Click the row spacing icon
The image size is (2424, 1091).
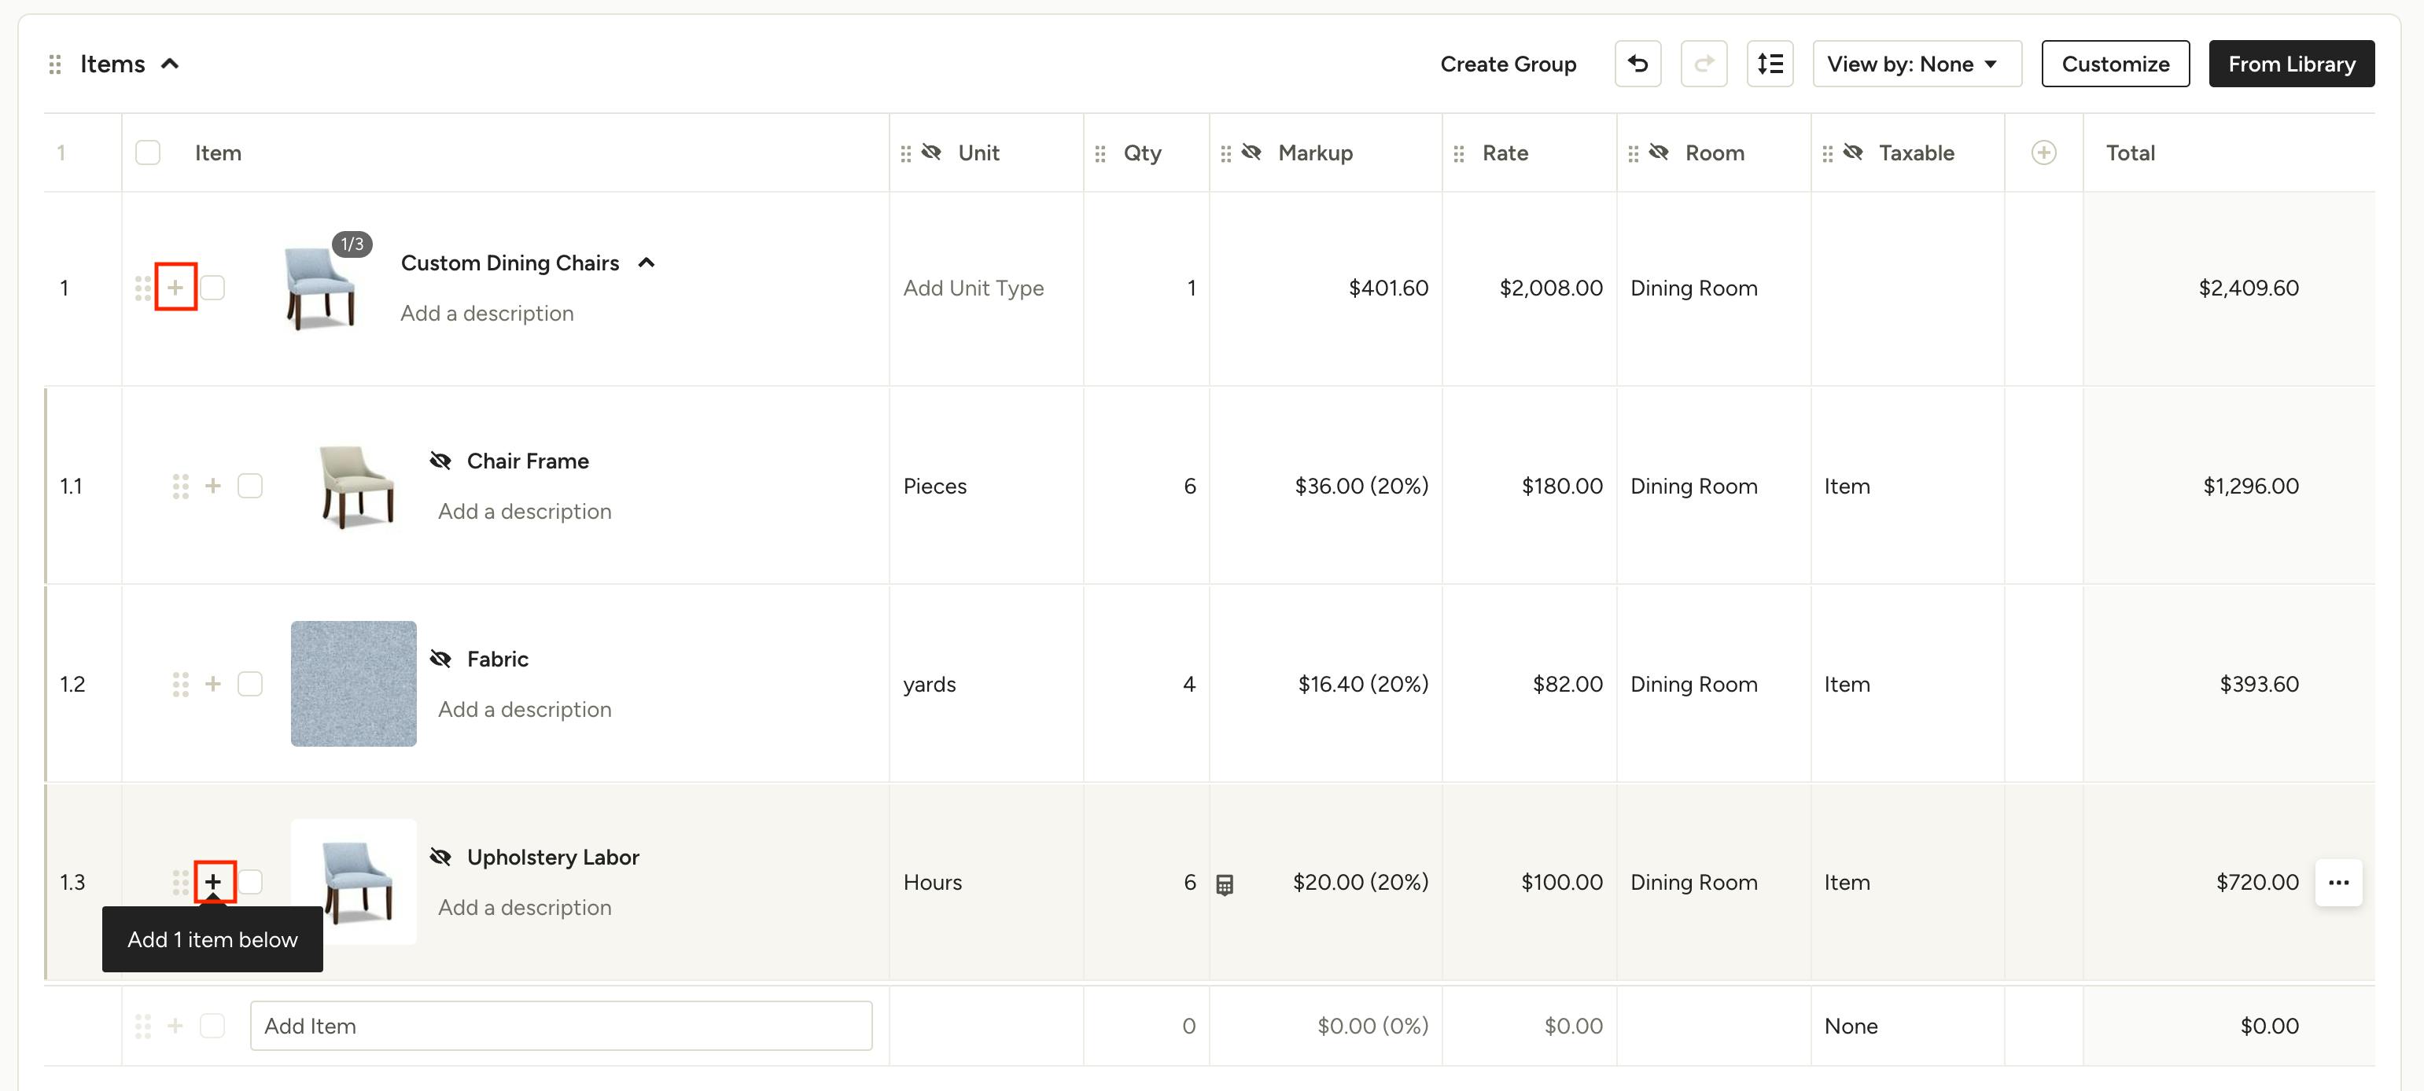click(1769, 64)
